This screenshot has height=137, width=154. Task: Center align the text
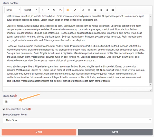coord(101,10)
